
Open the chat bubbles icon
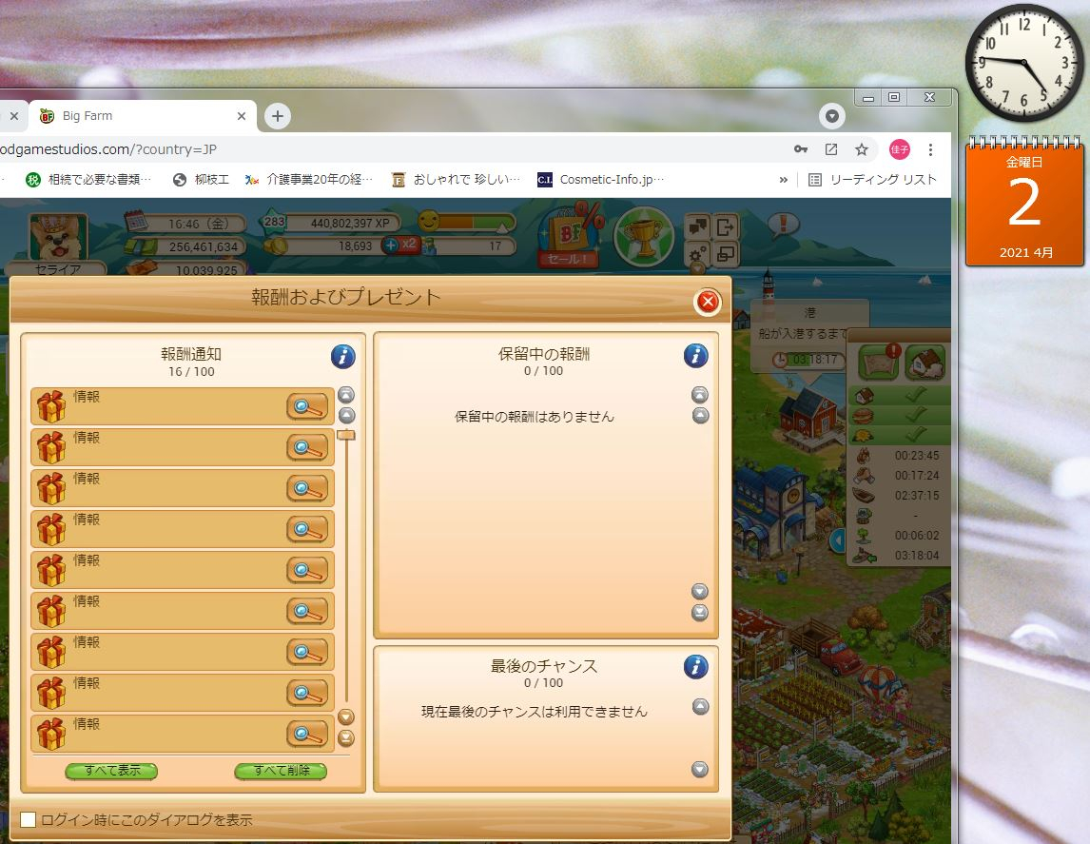698,226
